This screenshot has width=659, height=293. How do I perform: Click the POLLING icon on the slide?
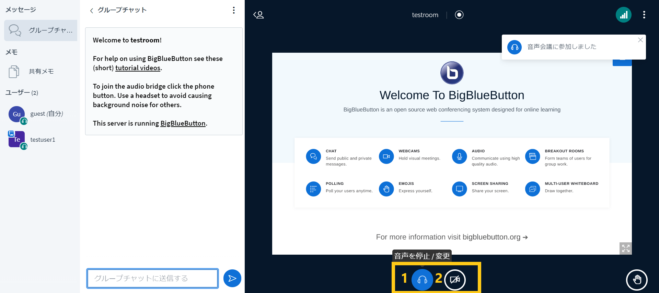313,189
